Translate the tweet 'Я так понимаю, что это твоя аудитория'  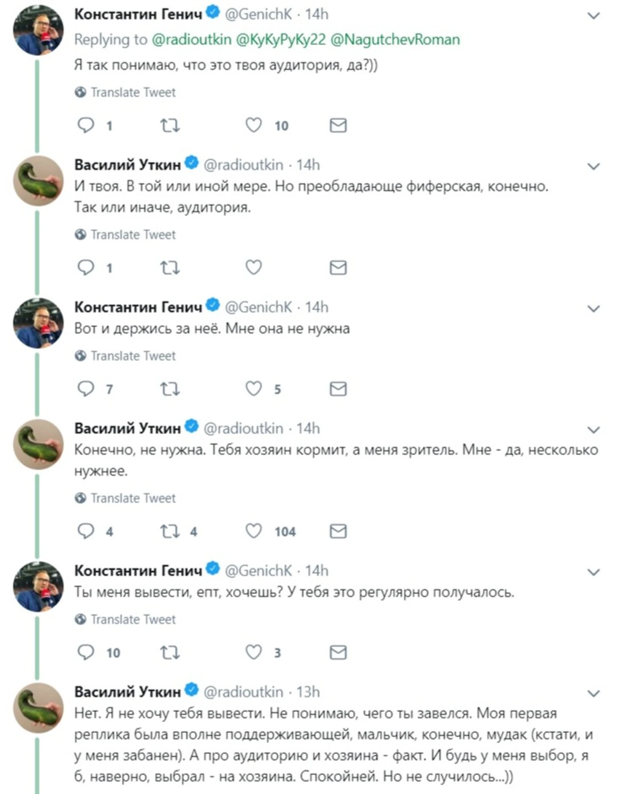[133, 92]
